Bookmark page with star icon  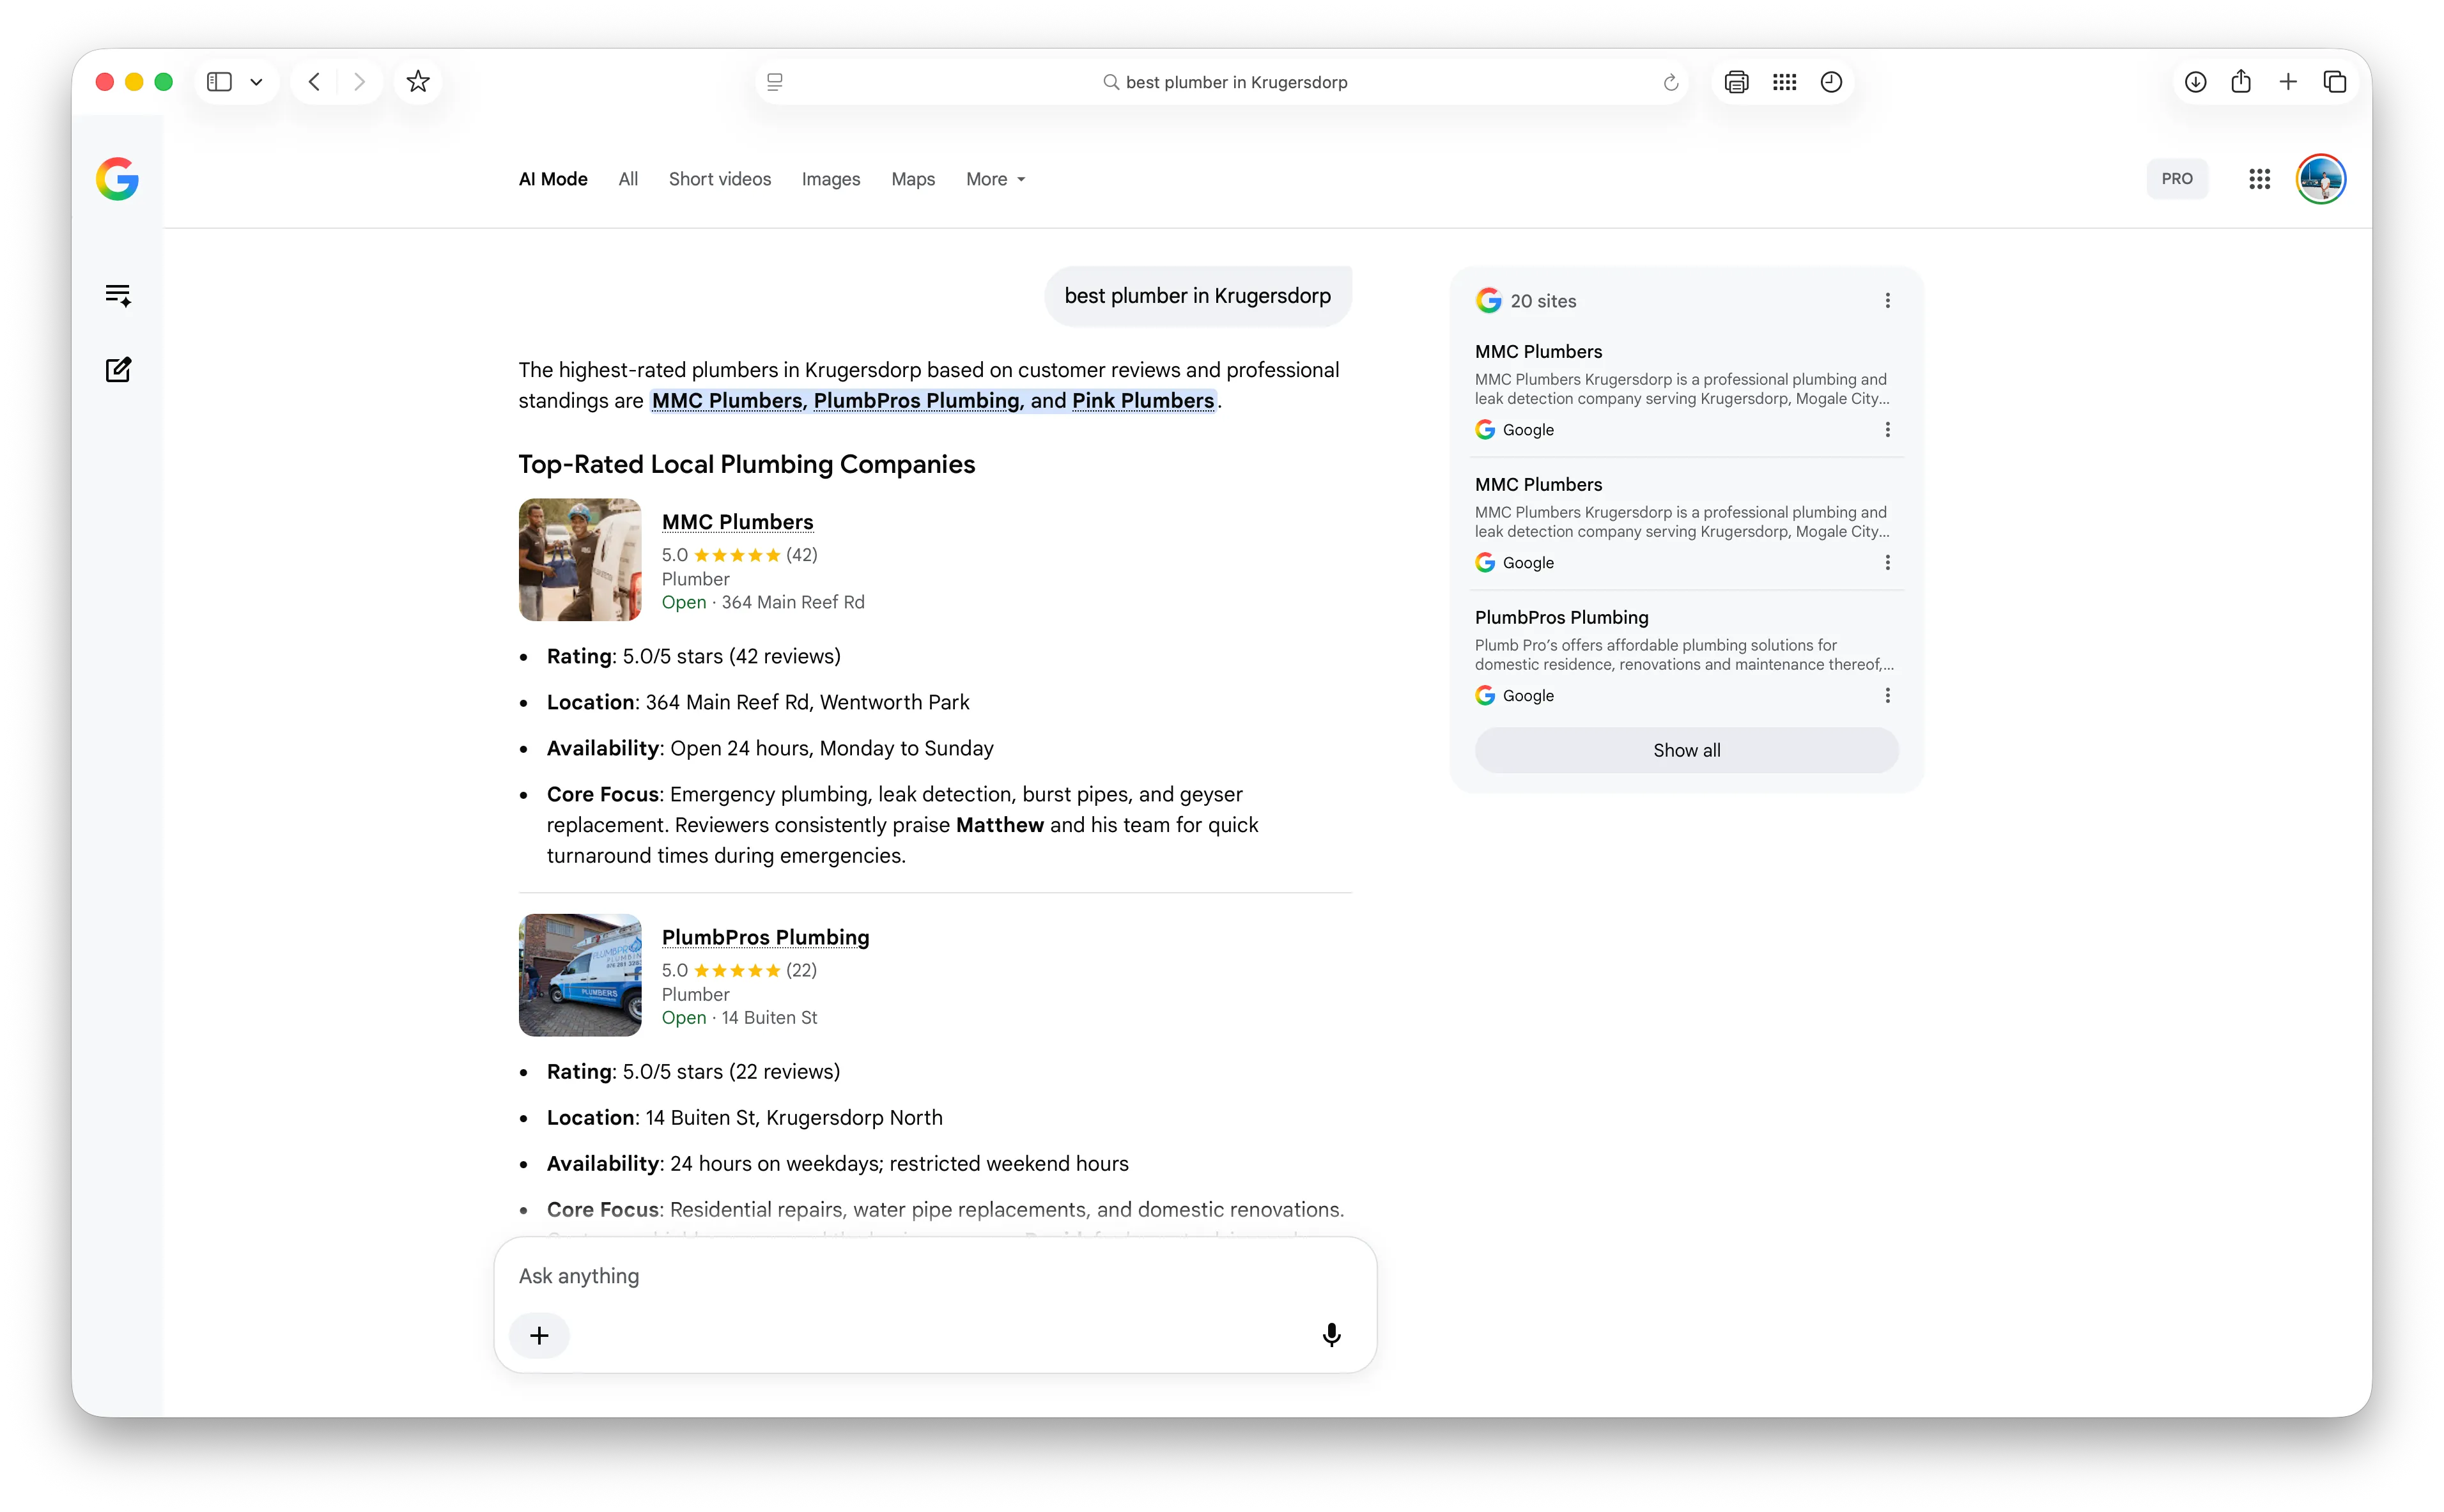pos(418,82)
